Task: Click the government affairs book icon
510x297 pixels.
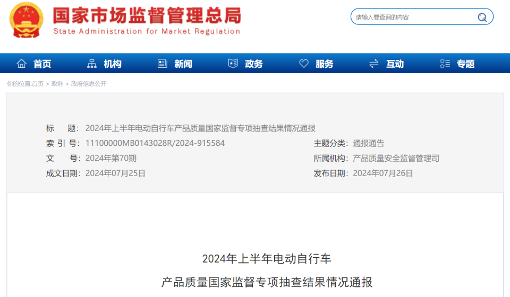Action: [x=233, y=64]
